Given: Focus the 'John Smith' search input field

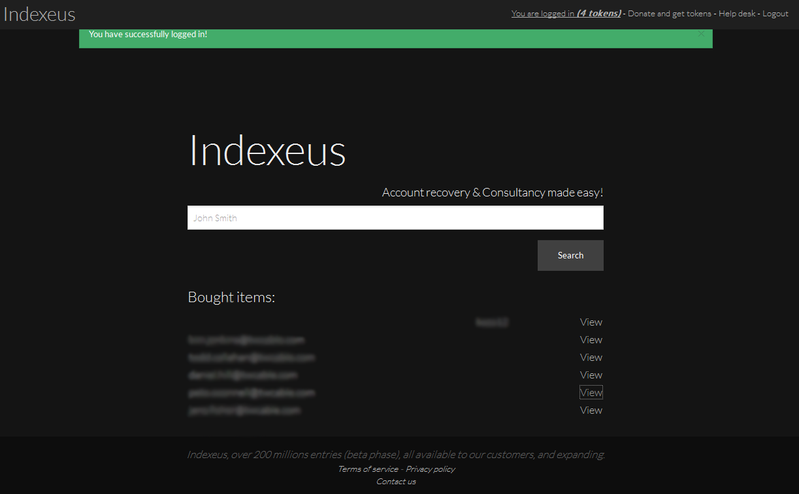Looking at the screenshot, I should pyautogui.click(x=395, y=218).
